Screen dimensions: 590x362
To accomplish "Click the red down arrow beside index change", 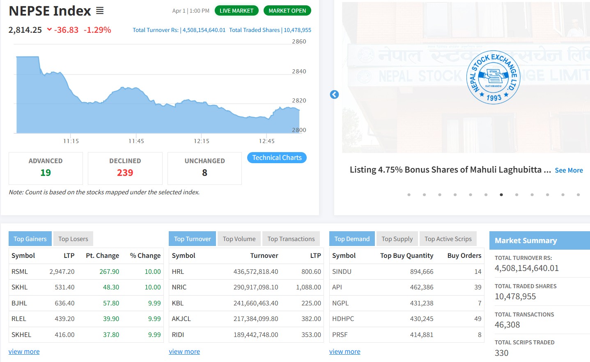I will tap(49, 30).
